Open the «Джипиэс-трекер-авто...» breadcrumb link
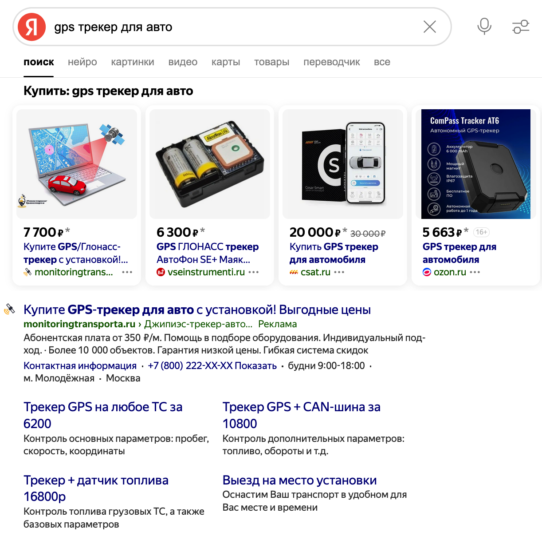542x540 pixels. [x=198, y=324]
